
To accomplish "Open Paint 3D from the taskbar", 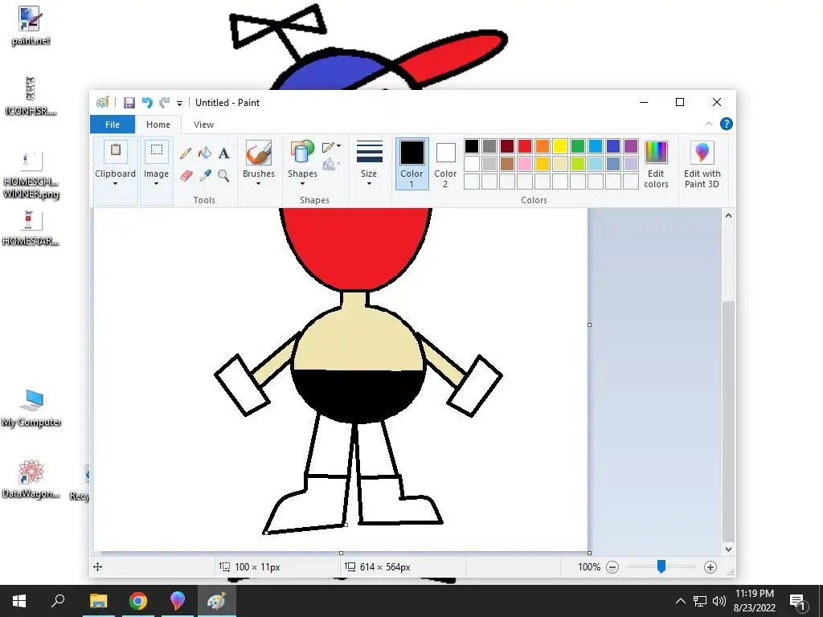I will click(178, 601).
